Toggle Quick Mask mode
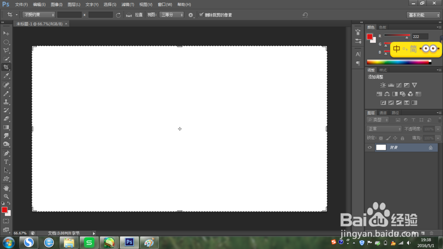Image resolution: width=443 pixels, height=249 pixels. [6, 221]
